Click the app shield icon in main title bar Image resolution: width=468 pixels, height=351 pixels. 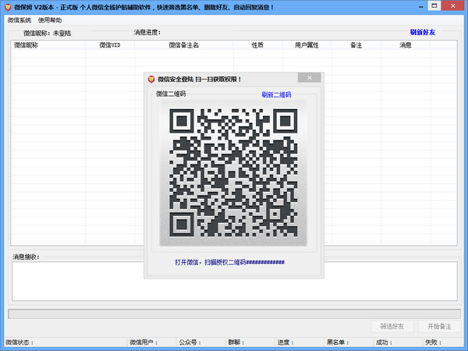[8, 7]
